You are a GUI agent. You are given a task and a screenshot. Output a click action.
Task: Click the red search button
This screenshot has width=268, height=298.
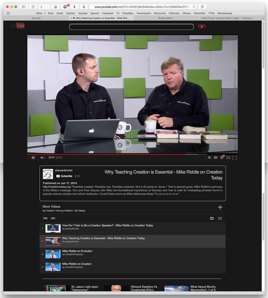point(202,27)
